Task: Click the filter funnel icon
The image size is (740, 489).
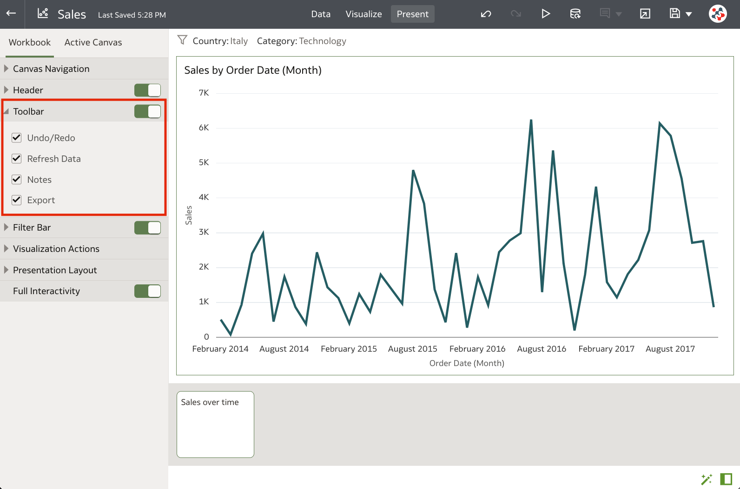Action: [x=182, y=40]
